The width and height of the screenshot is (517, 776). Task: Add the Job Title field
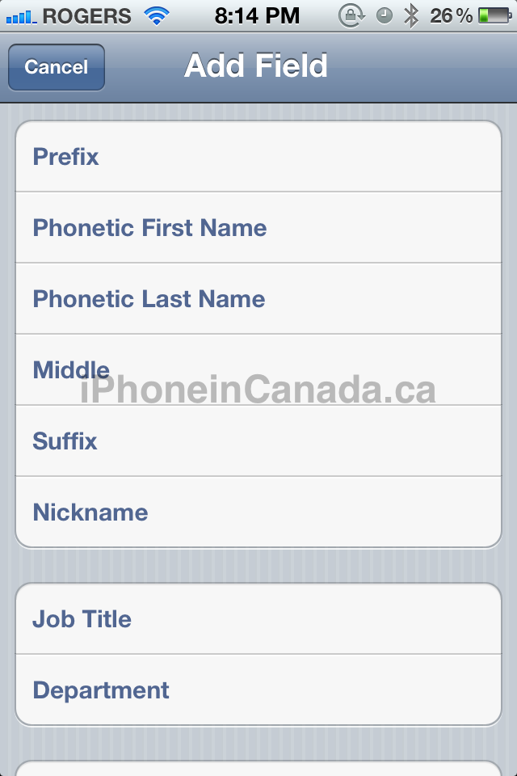258,619
